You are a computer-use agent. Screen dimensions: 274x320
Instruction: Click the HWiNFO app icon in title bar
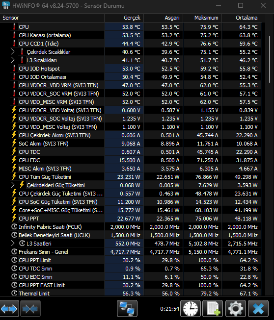tap(6, 5)
